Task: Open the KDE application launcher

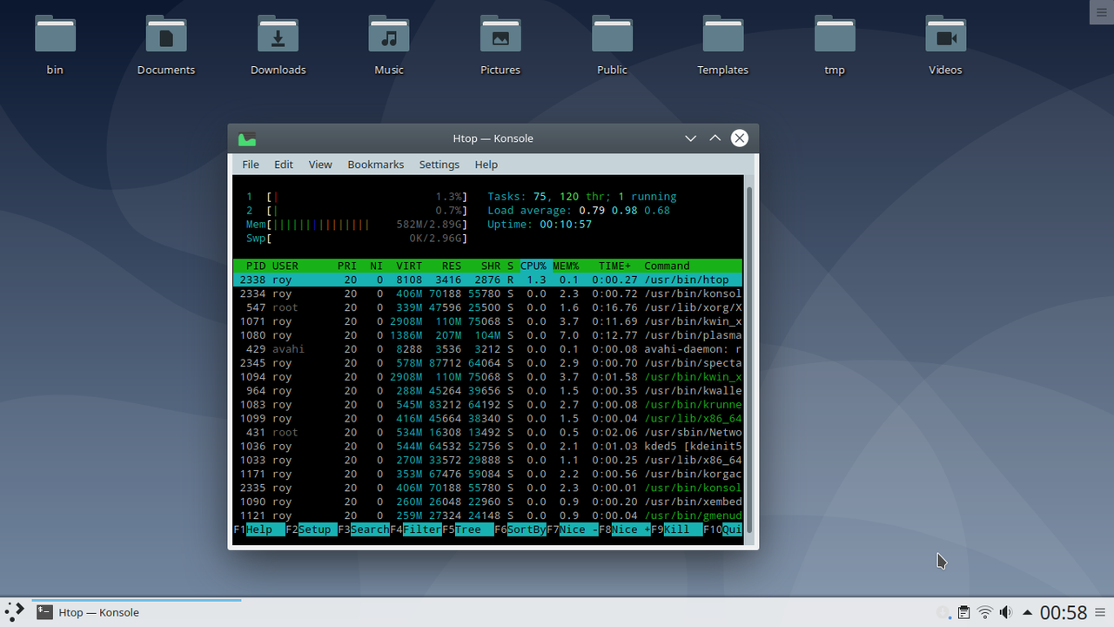Action: point(15,612)
